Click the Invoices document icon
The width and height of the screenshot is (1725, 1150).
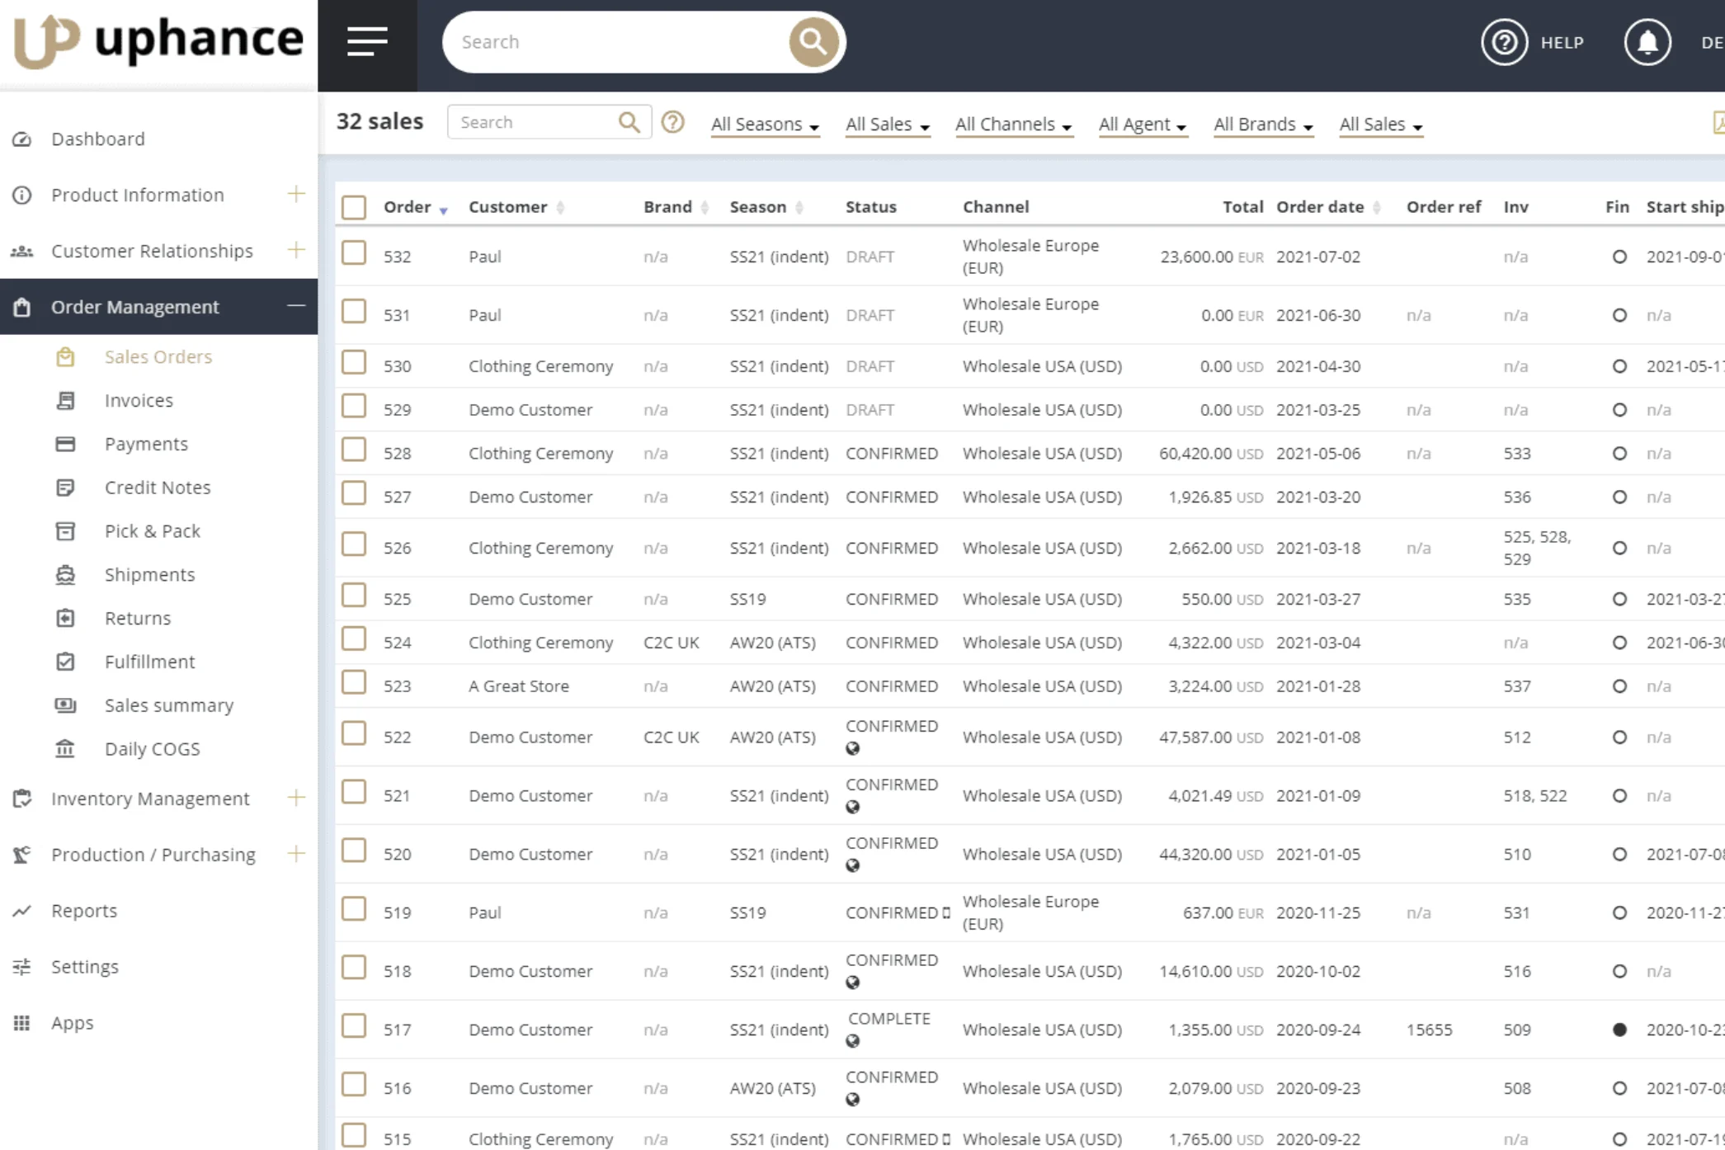click(x=65, y=400)
